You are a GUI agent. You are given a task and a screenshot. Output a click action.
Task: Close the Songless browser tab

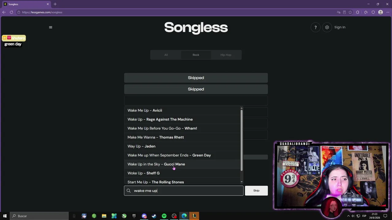tap(48, 4)
